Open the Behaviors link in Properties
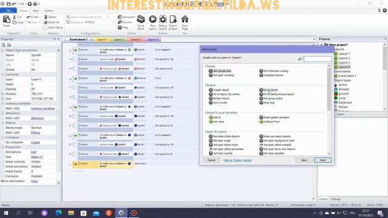This screenshot has width=388, height=218. (38, 118)
